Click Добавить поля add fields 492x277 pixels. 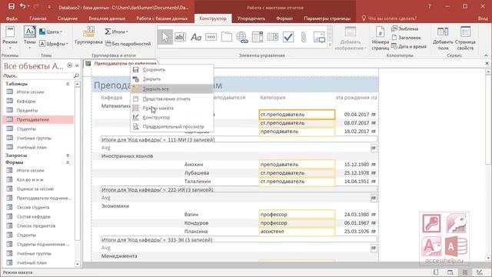pyautogui.click(x=443, y=38)
